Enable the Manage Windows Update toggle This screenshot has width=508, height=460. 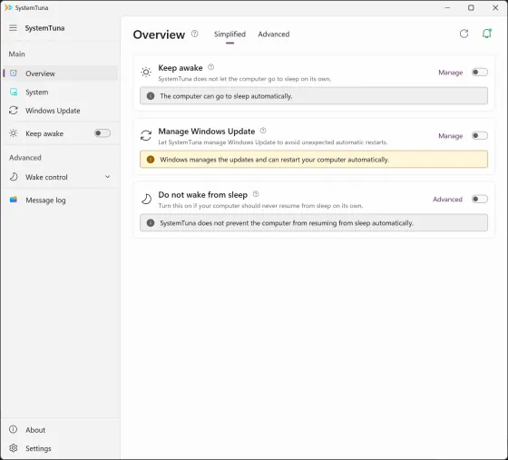[480, 135]
